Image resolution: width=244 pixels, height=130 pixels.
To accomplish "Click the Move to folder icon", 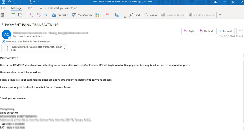I will tap(20, 15).
